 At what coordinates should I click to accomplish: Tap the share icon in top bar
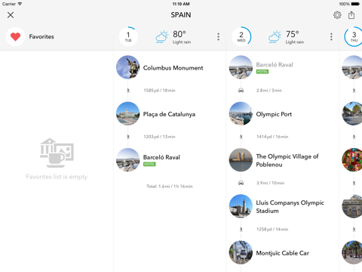[351, 15]
